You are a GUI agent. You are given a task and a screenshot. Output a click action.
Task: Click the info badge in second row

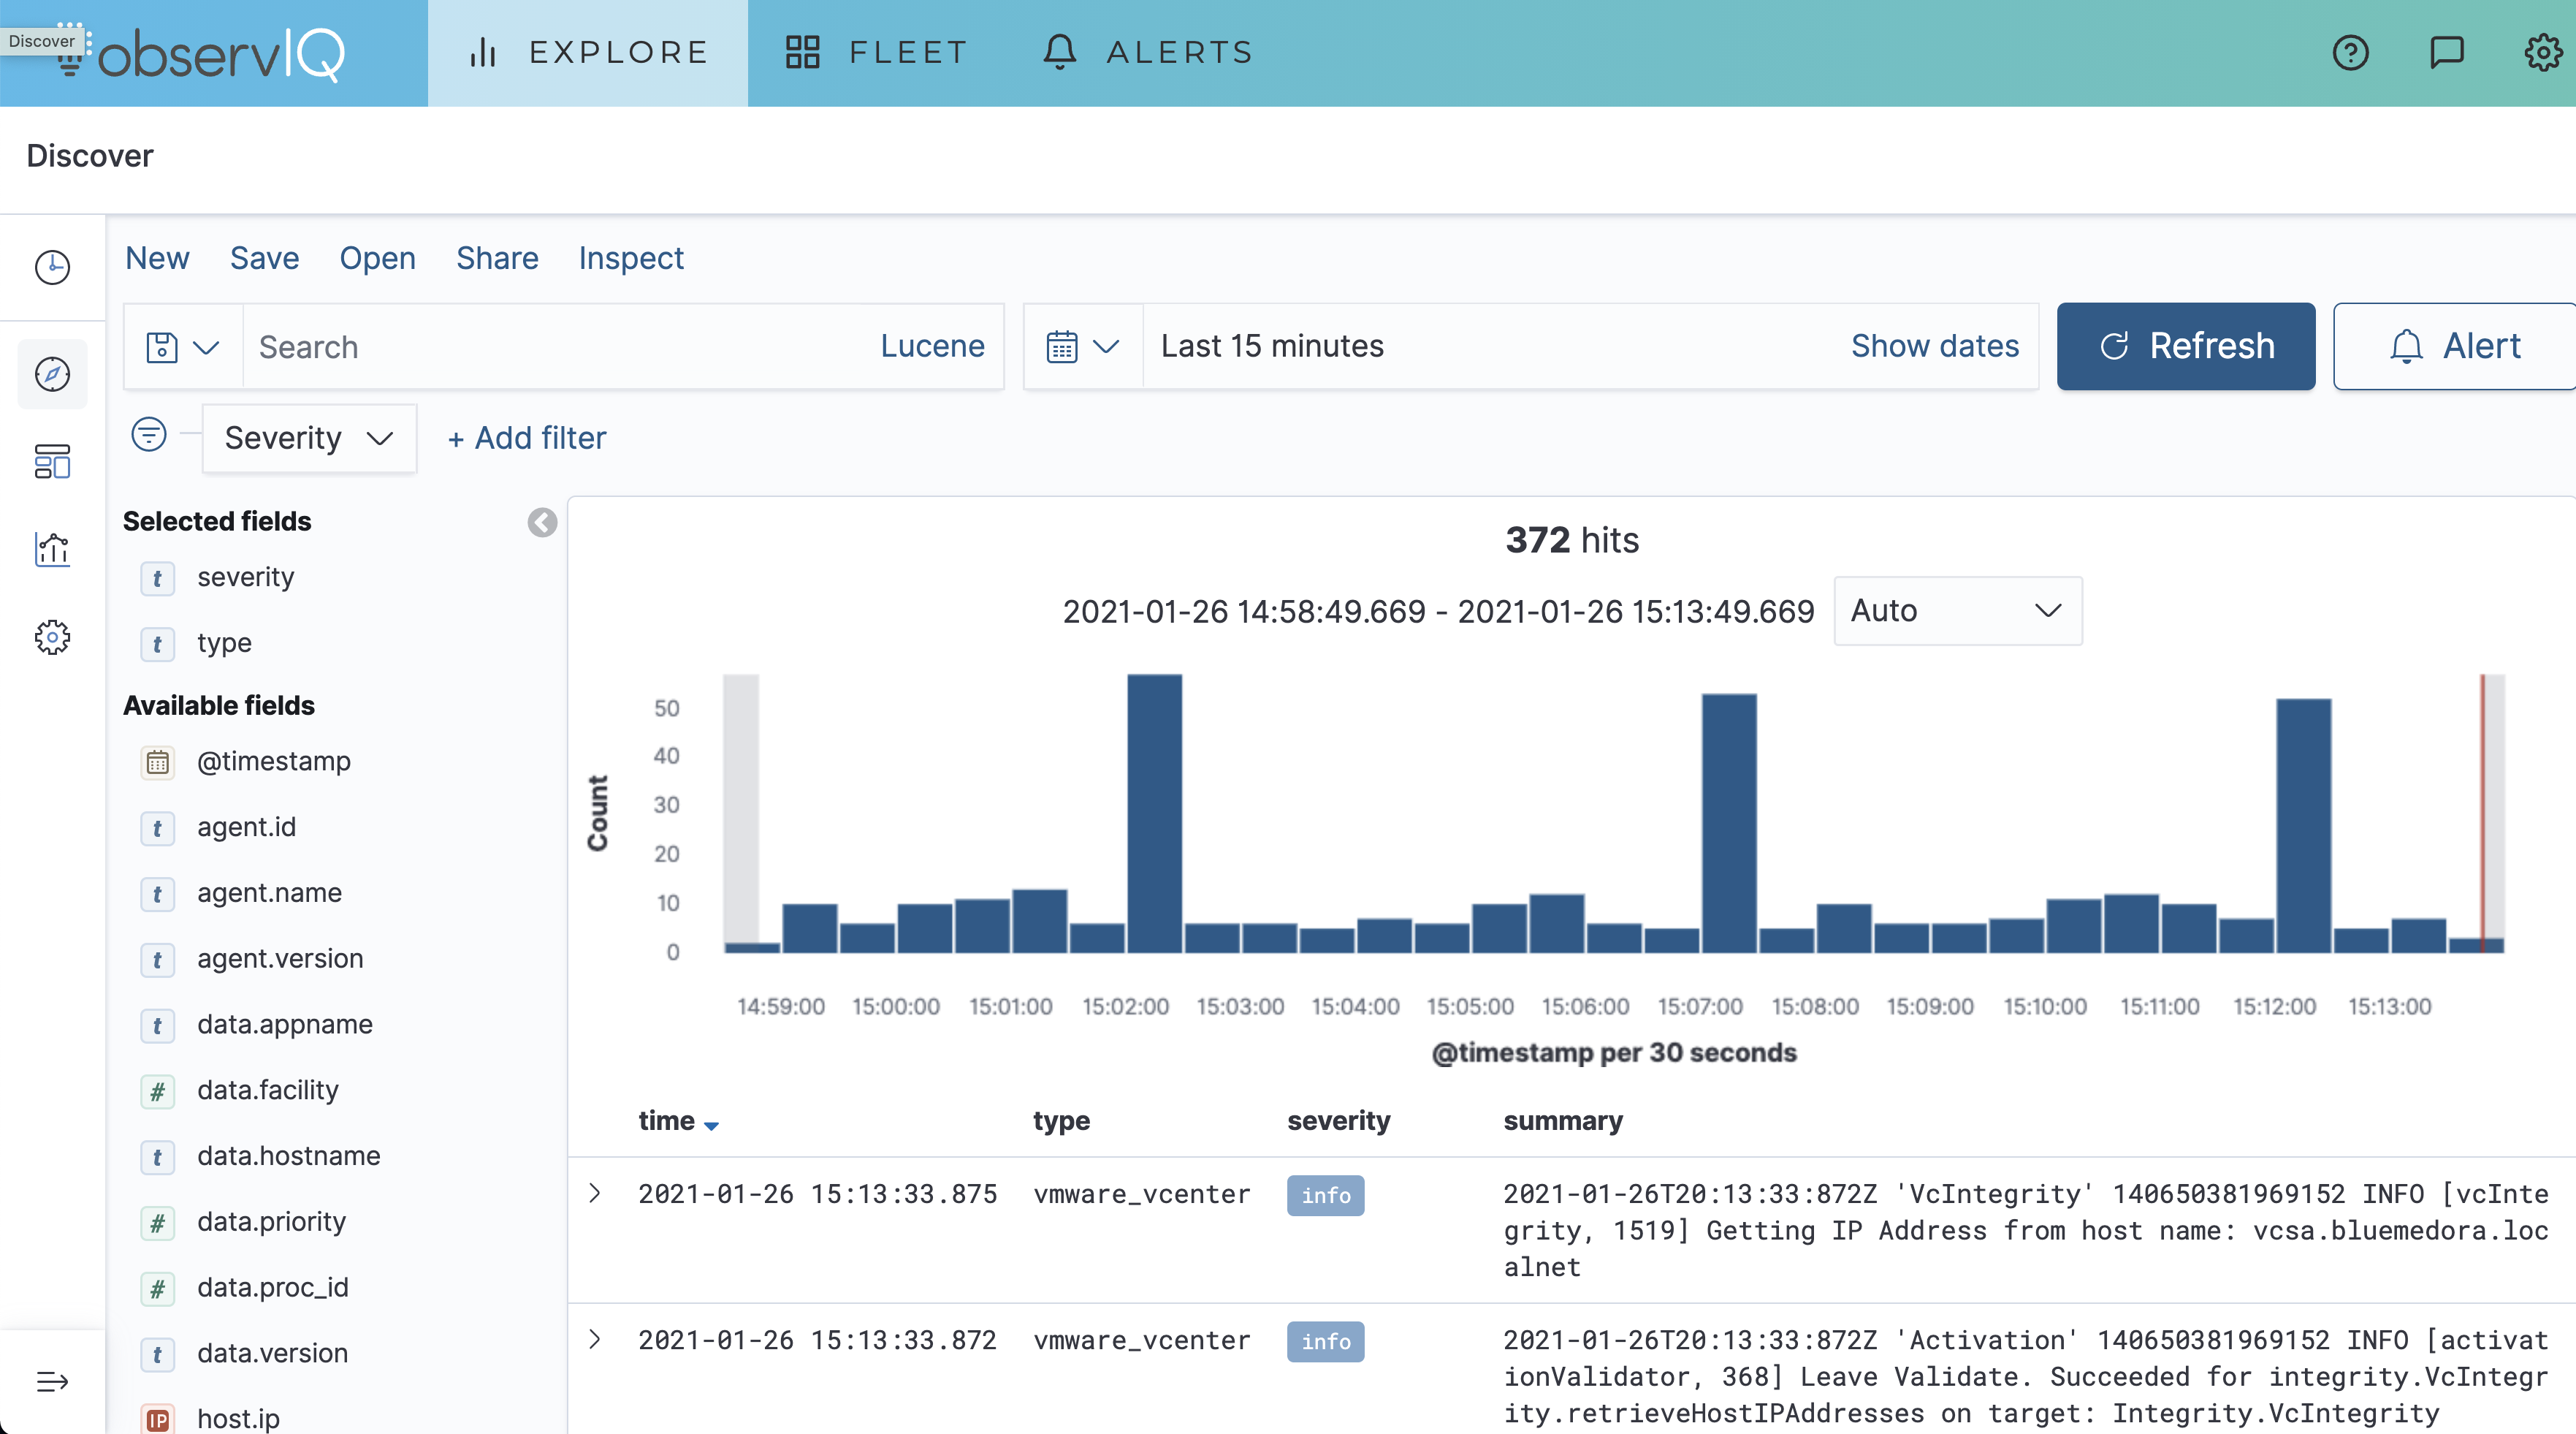[1325, 1341]
